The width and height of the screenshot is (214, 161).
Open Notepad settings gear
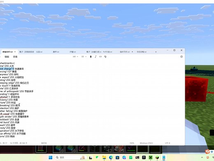click(181, 57)
